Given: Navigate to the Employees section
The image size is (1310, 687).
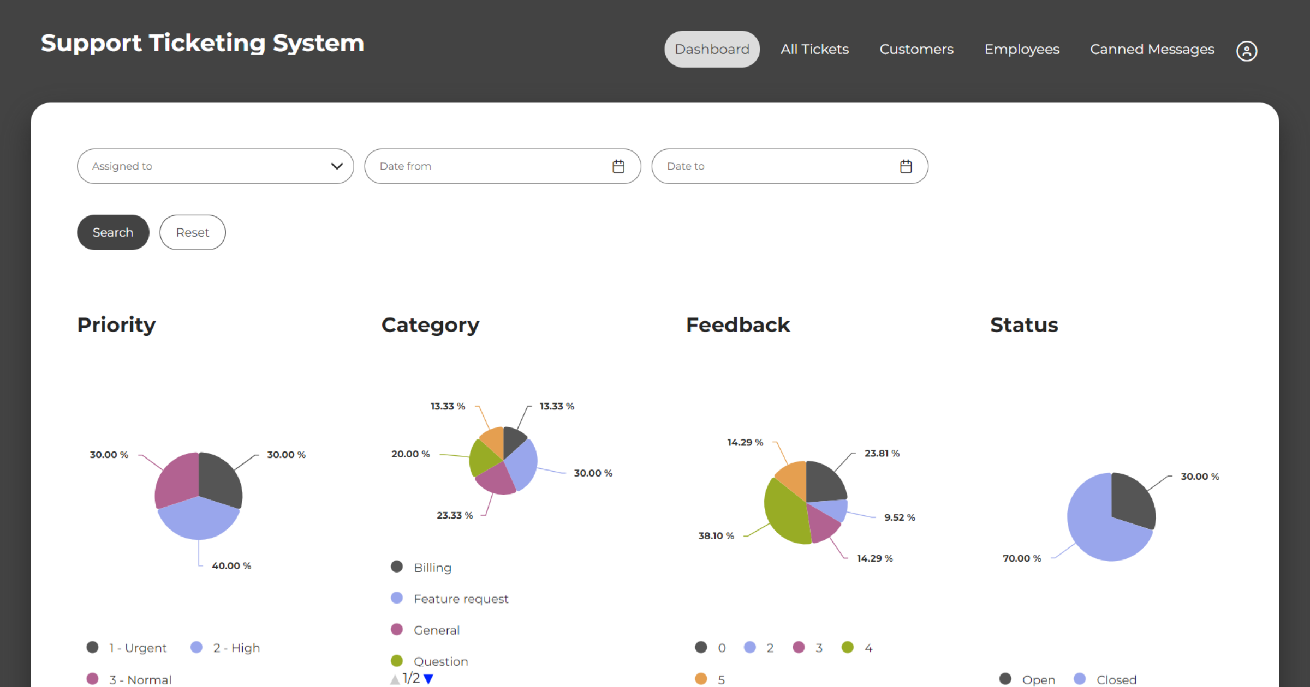Looking at the screenshot, I should (1022, 49).
